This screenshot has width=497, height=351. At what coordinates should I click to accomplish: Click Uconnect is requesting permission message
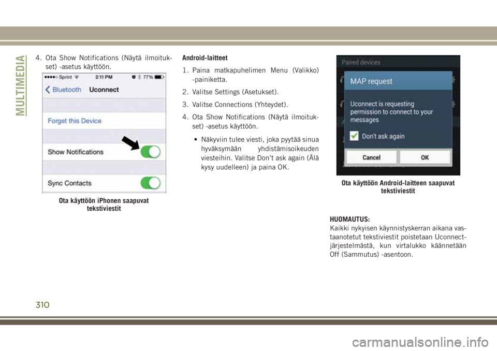click(x=391, y=112)
